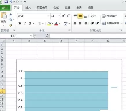Toggle the highlighted middle vertical alignment
Viewport: 126px width, 111px height.
(x=80, y=16)
